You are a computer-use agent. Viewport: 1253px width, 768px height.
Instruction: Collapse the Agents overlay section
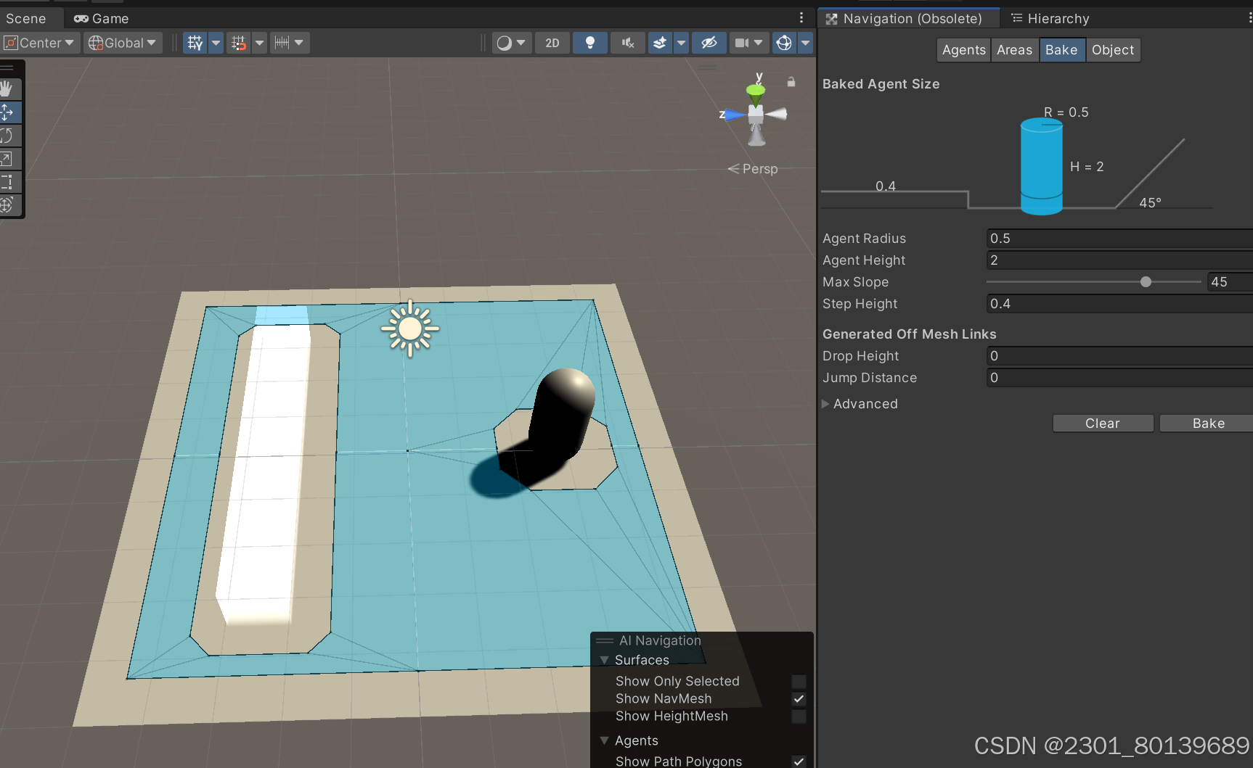(x=604, y=740)
